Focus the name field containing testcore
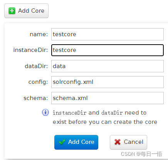 (x=108, y=34)
